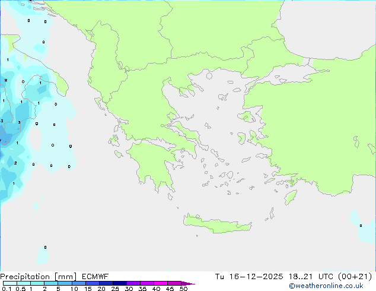376x291 pixels.
Task: Click the legend scale label '25'
Action: pyautogui.click(x=115, y=289)
